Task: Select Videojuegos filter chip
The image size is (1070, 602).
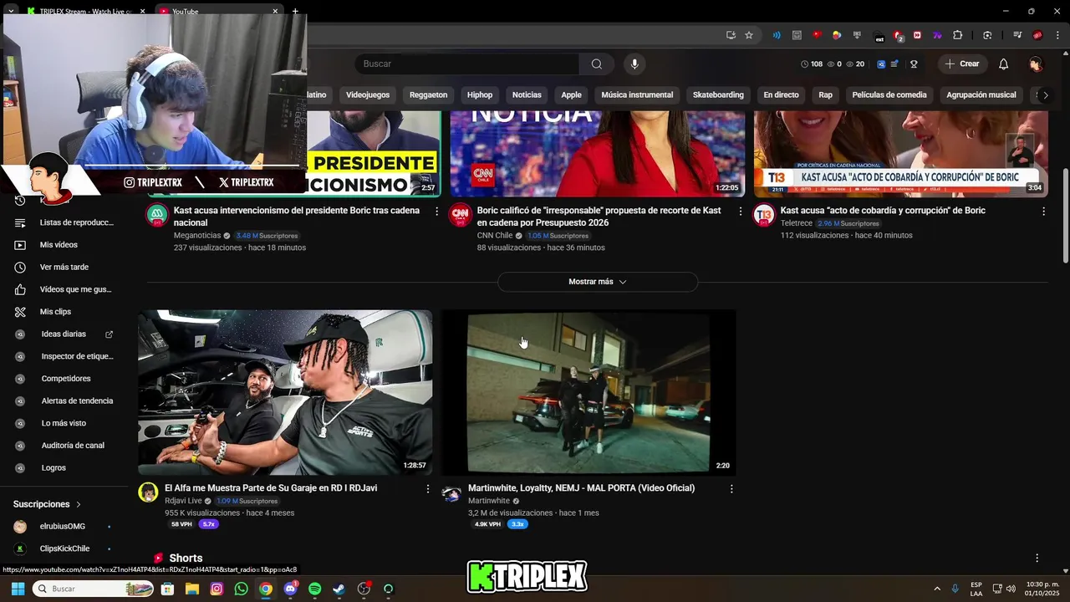Action: 368,95
